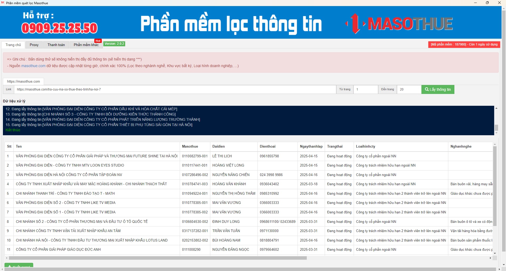Sort by the Dienthoai column header
The image size is (506, 271).
278,147
